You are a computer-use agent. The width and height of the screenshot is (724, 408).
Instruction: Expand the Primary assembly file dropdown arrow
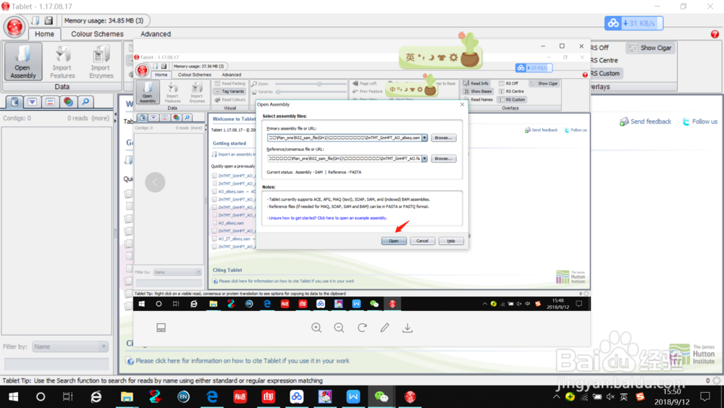coord(424,138)
